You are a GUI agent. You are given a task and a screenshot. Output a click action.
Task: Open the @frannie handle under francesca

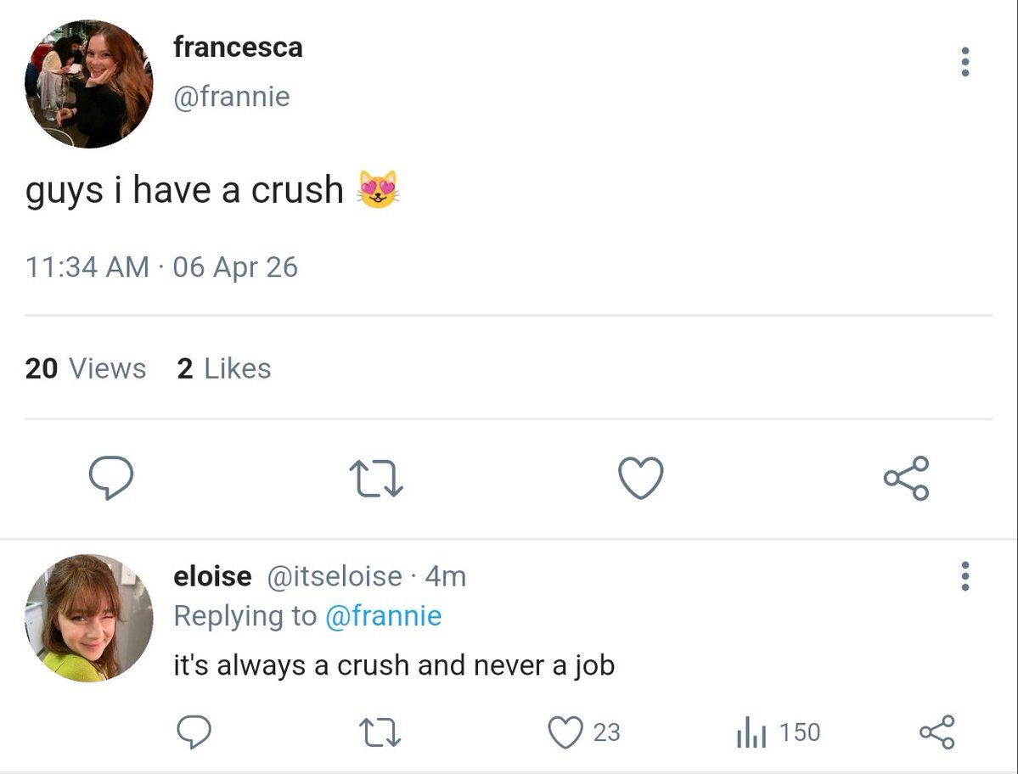pyautogui.click(x=231, y=97)
